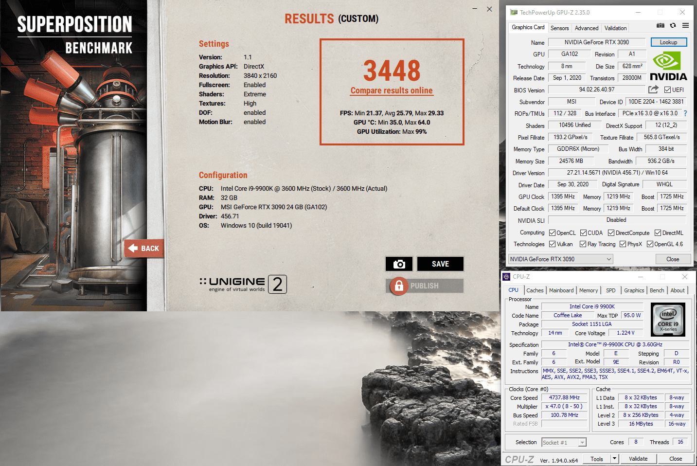This screenshot has width=697, height=466.
Task: Click the GPU-Z title bar icon
Action: click(514, 13)
